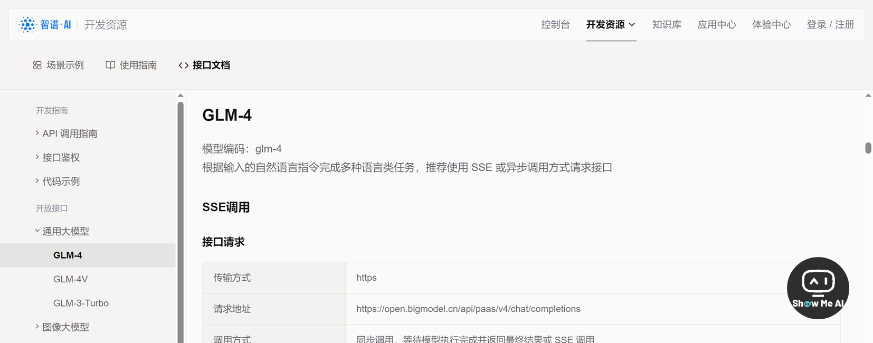Expand the 代码示例 section
The image size is (873, 343).
tap(37, 181)
